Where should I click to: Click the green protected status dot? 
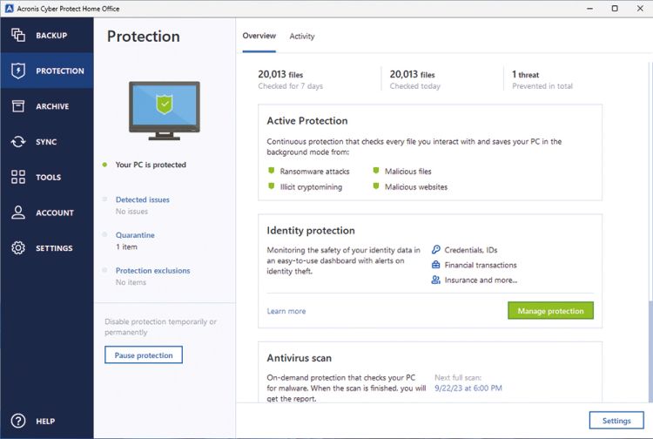[105, 165]
